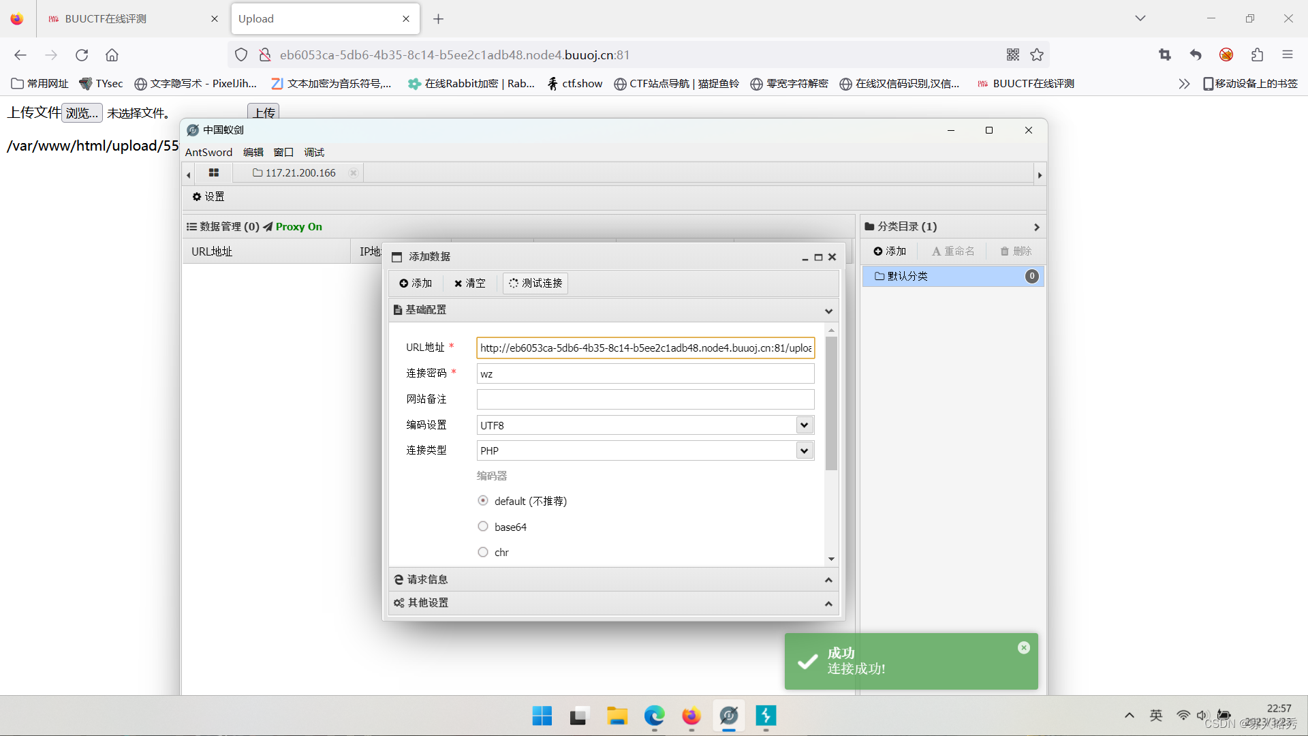Image resolution: width=1308 pixels, height=736 pixels.
Task: Open the connection type PHP dropdown
Action: pyautogui.click(x=804, y=450)
